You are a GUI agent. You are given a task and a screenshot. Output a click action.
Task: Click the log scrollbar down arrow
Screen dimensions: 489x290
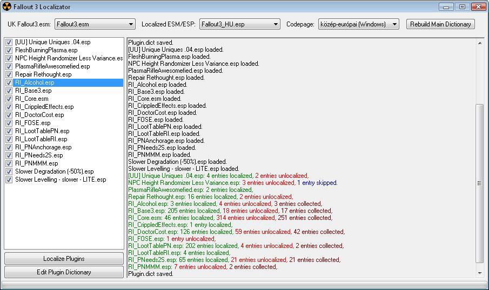480,273
